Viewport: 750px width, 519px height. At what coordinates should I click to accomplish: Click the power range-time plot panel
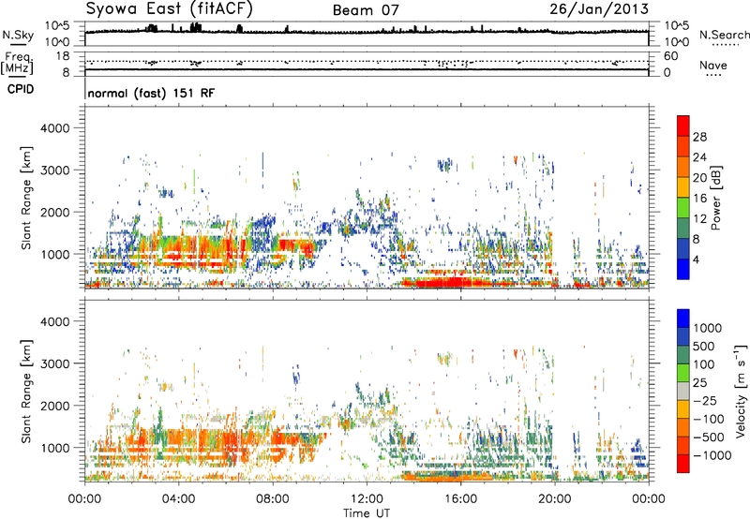click(x=367, y=198)
